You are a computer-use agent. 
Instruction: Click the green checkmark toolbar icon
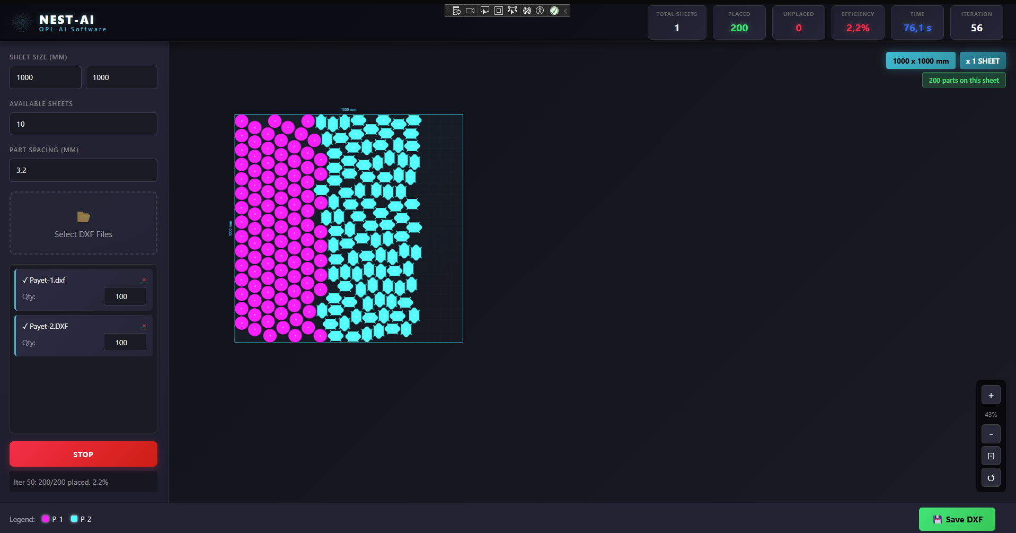click(554, 11)
